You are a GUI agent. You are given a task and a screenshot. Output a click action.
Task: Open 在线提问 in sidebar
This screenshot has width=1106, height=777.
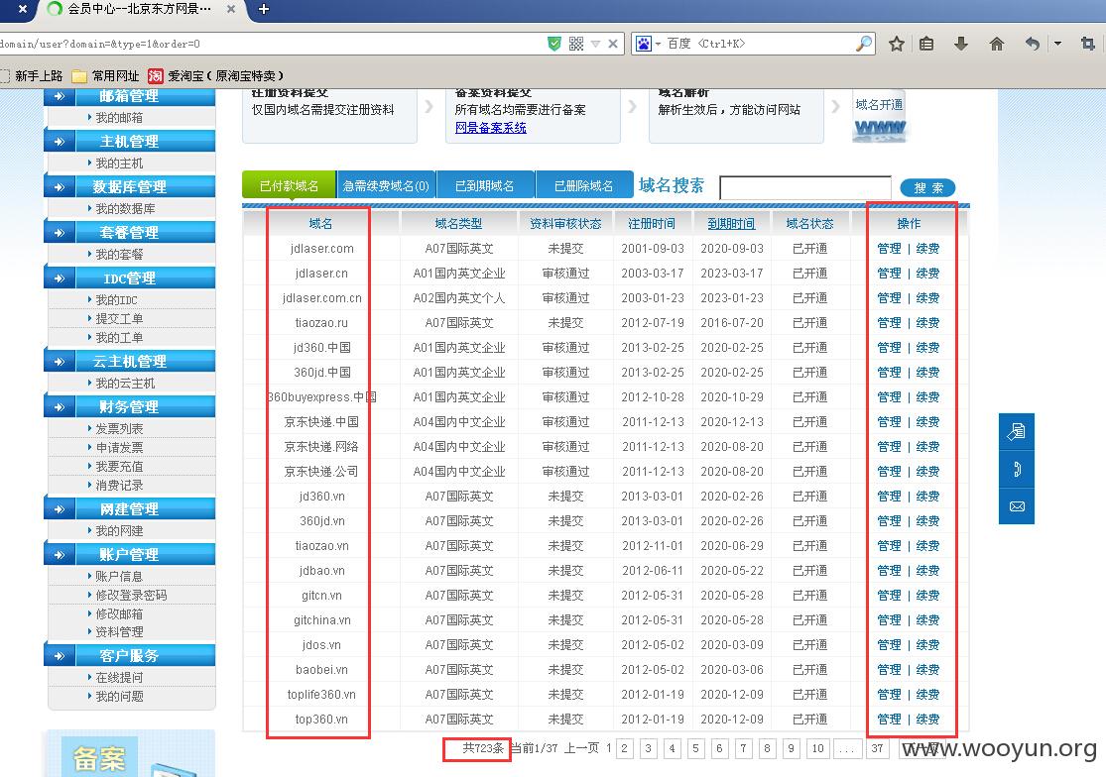tap(118, 678)
